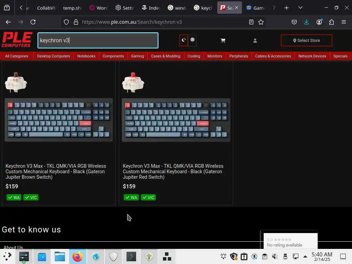
Task: Open Components menu
Action: coord(113,56)
